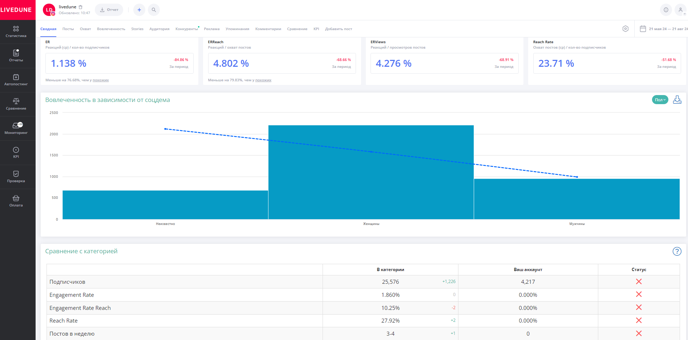Viewport: 688px width, 340px height.
Task: Switch to the Stories tab
Action: pos(137,29)
